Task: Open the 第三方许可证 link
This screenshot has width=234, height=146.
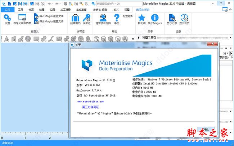Action: 90,107
